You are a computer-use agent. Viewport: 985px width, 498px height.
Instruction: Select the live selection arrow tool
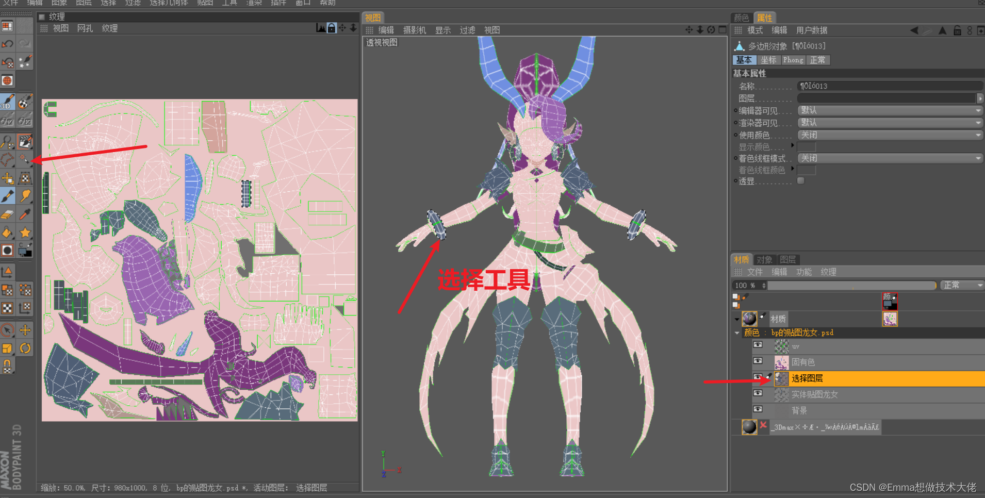coord(7,330)
